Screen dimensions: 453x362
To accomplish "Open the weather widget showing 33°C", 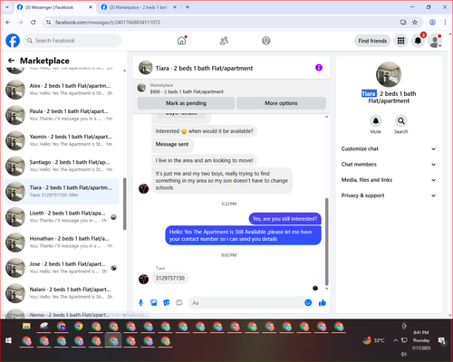I will (x=374, y=340).
